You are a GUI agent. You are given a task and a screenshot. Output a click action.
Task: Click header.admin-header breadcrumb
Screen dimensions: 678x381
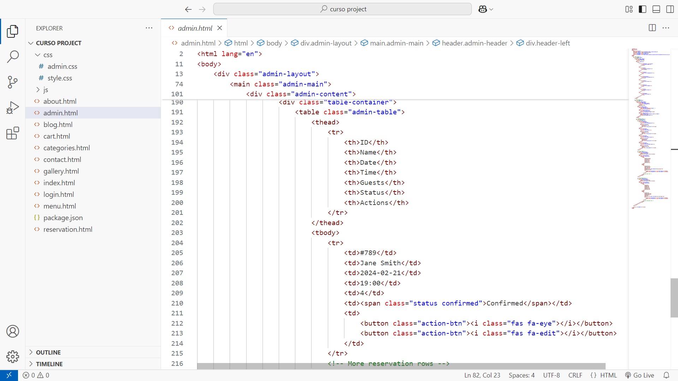tap(470, 43)
